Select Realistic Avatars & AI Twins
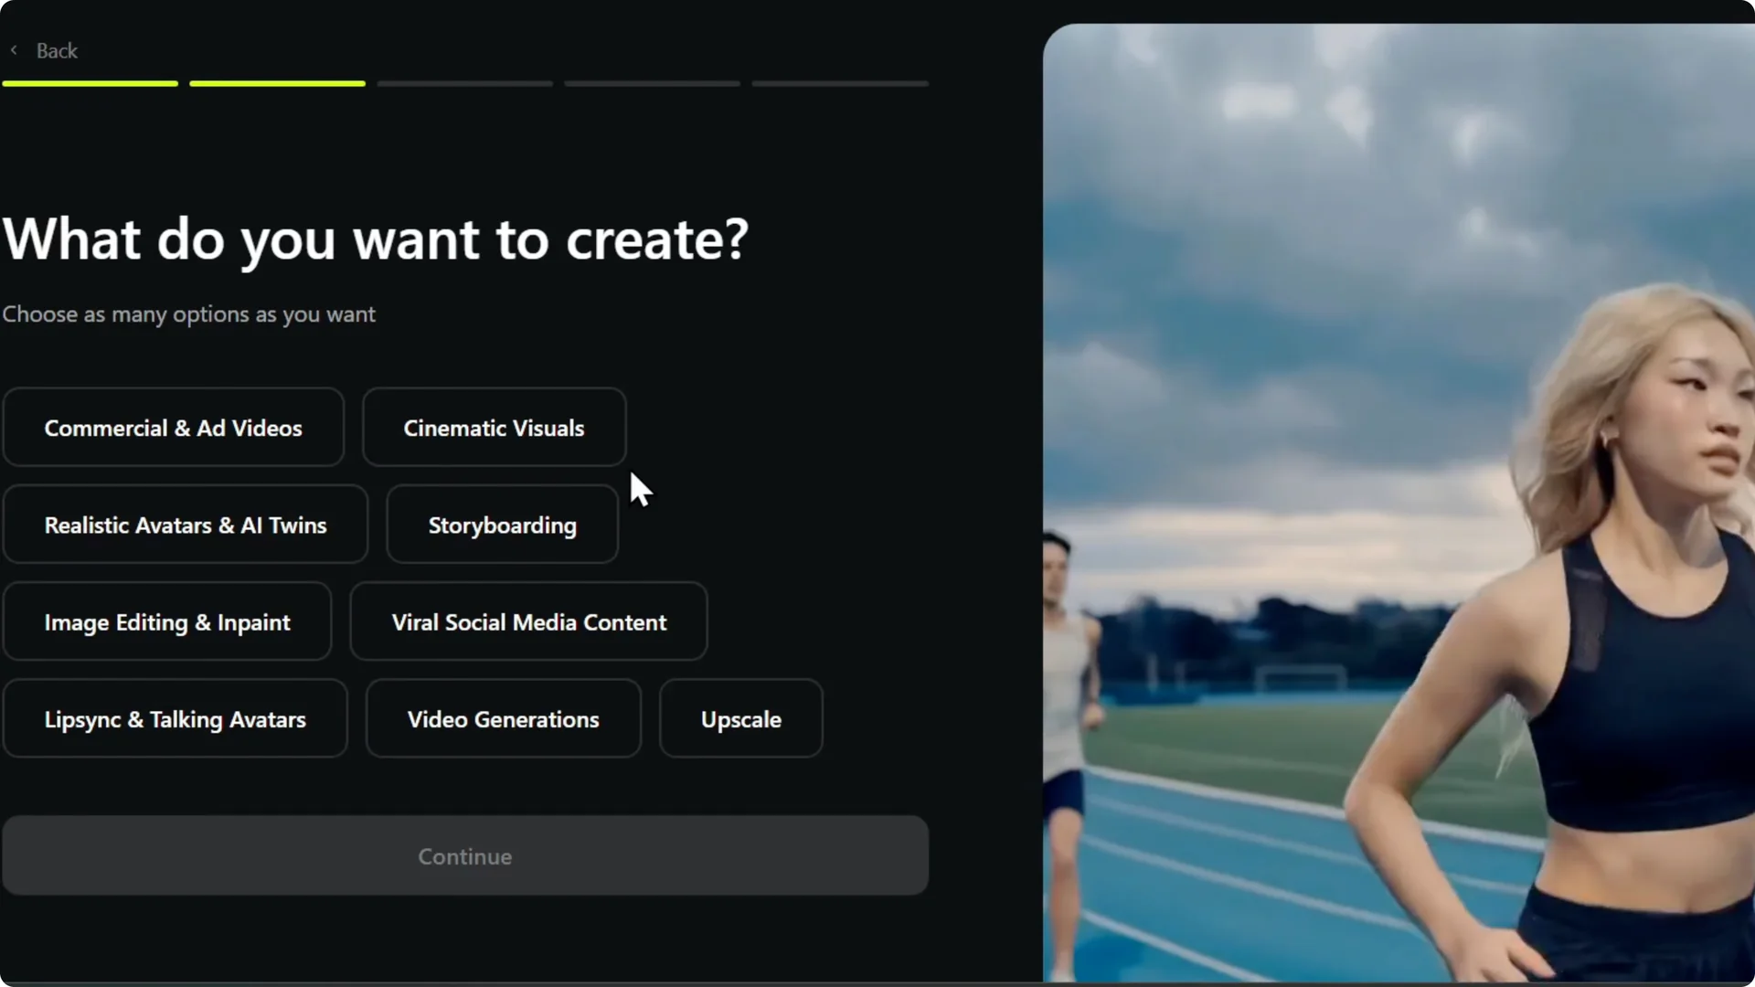Image resolution: width=1755 pixels, height=987 pixels. click(185, 524)
